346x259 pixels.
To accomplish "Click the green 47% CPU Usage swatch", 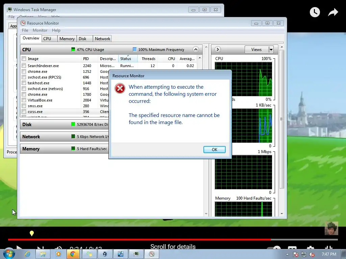I will (x=73, y=49).
